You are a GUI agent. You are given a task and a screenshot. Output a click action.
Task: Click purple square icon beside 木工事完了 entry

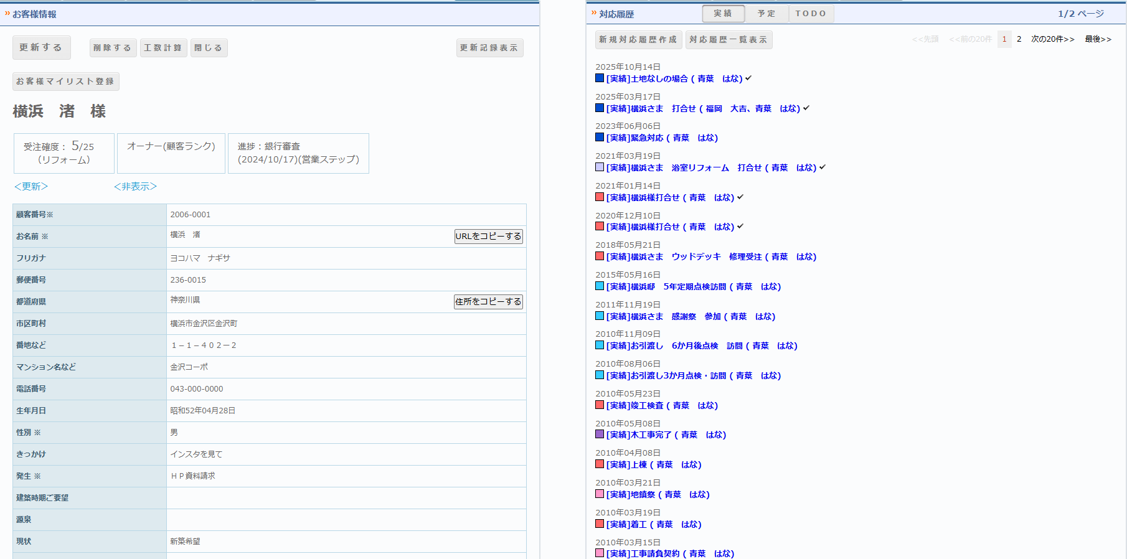pyautogui.click(x=600, y=434)
